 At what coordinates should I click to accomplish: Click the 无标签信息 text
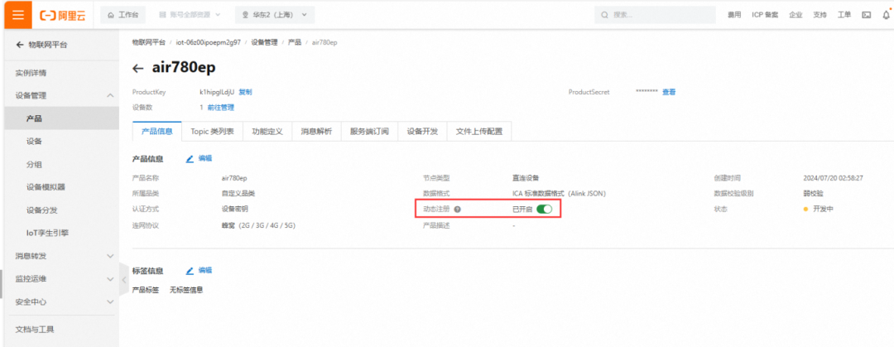coord(186,290)
